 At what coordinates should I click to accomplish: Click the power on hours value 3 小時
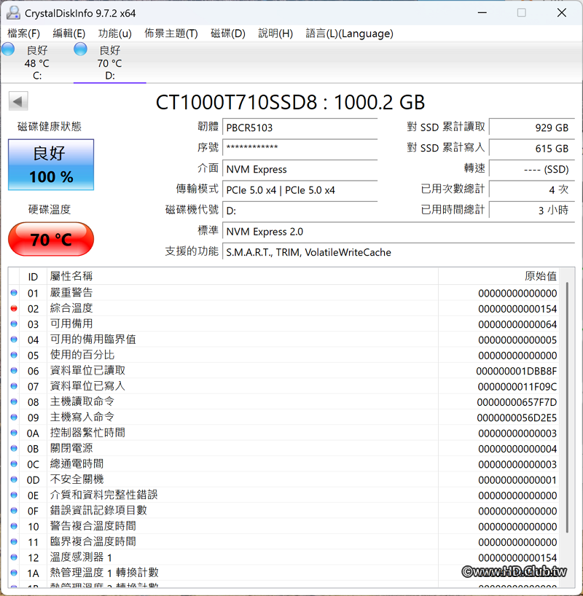click(532, 210)
